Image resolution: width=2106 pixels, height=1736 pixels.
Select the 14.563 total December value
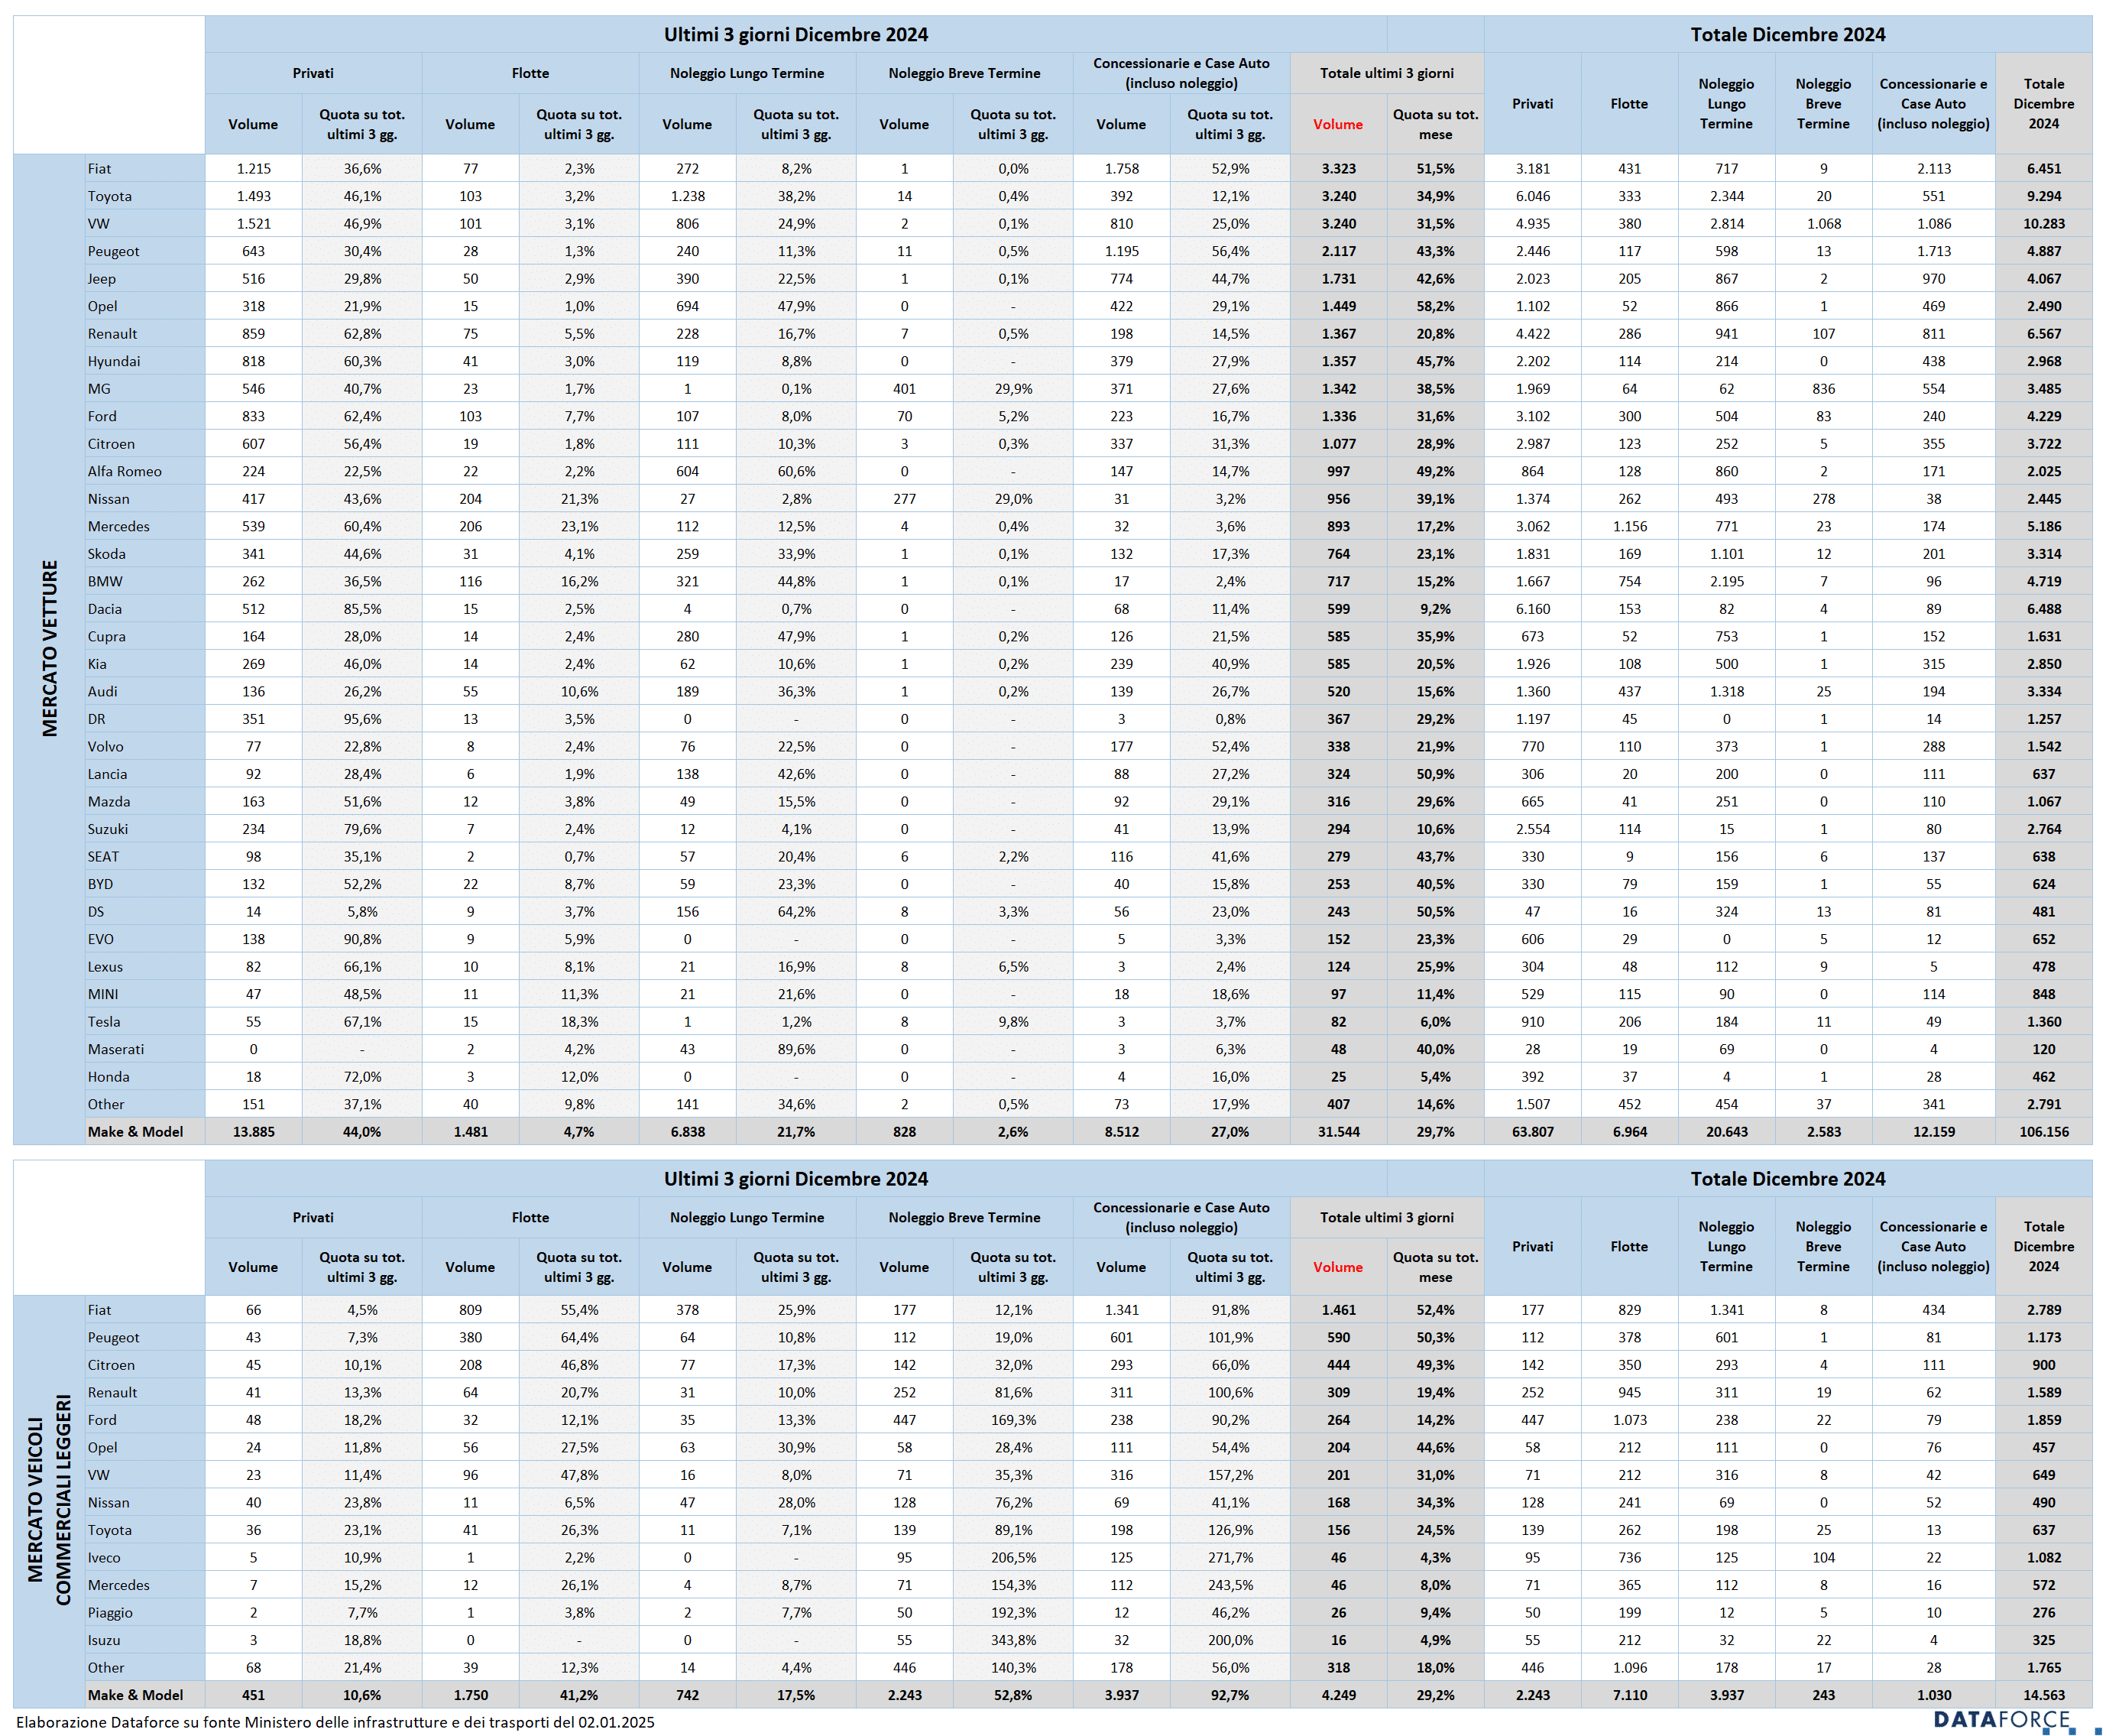pos(2043,1695)
